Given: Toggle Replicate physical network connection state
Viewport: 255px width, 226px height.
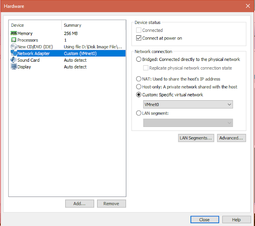Looking at the screenshot, I should click(x=145, y=68).
